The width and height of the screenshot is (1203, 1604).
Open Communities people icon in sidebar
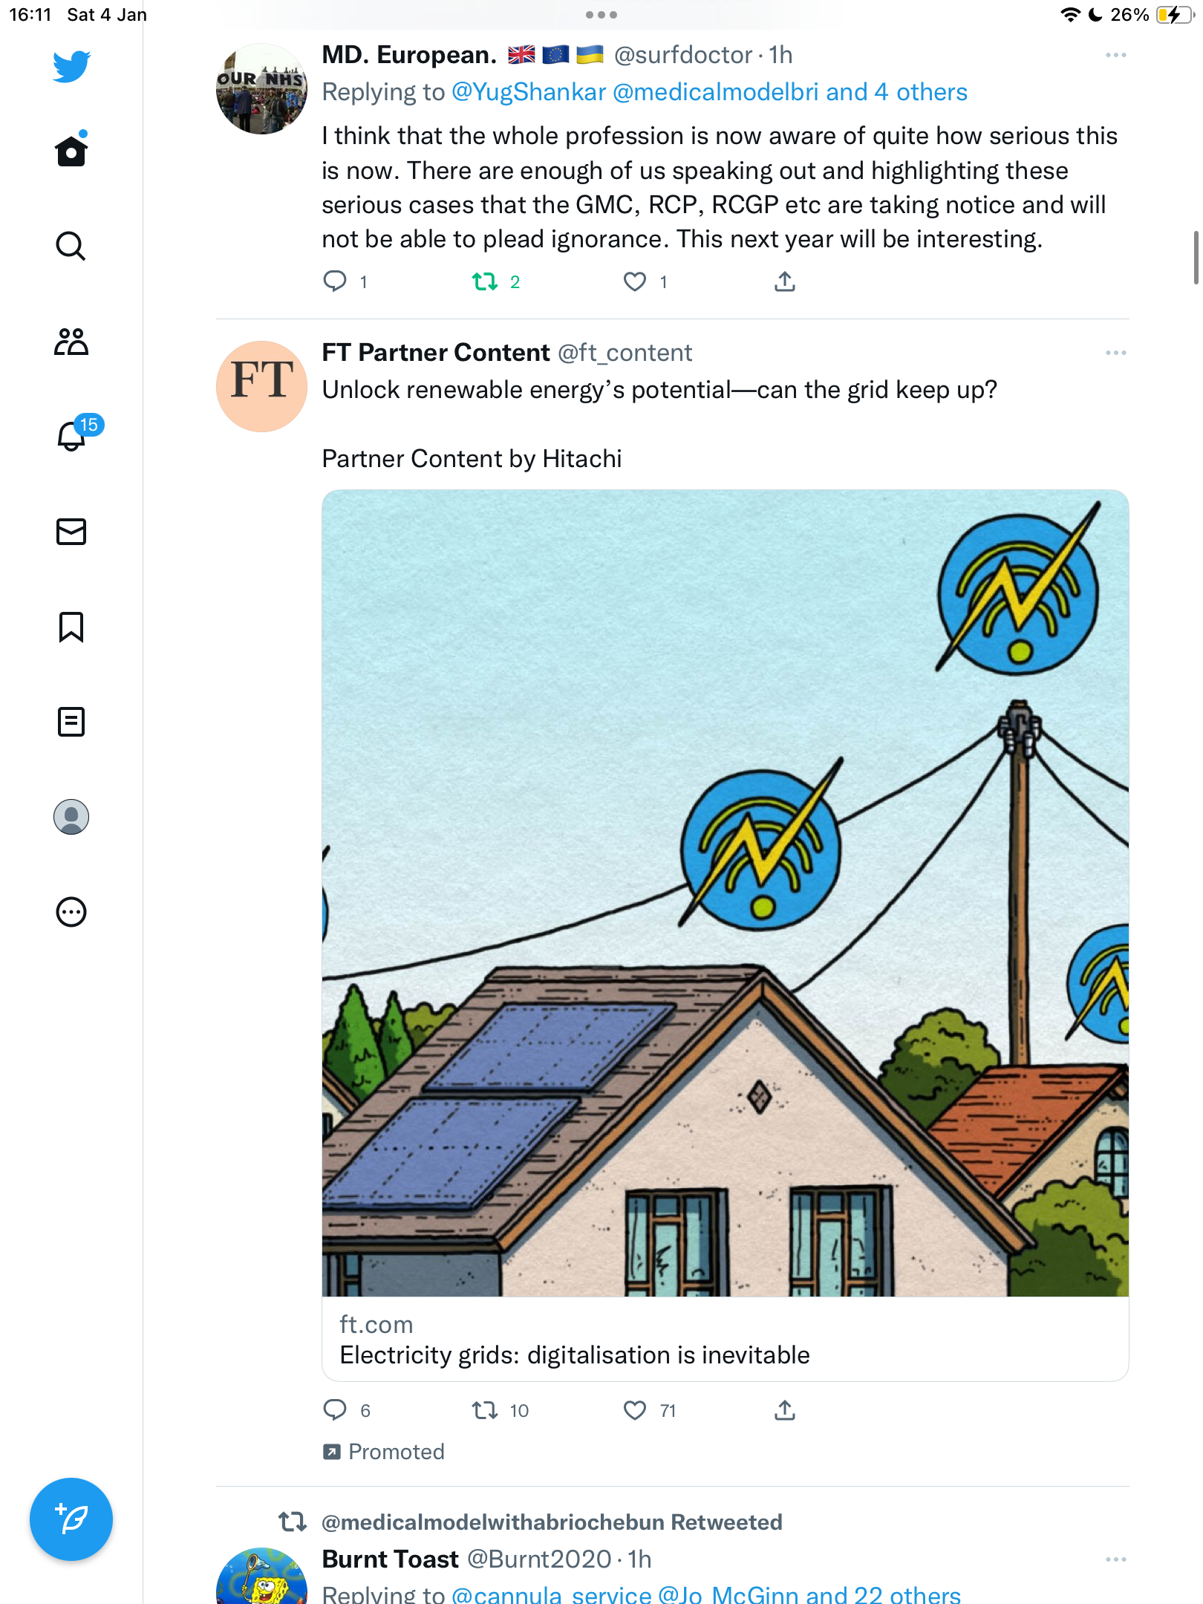click(x=71, y=342)
